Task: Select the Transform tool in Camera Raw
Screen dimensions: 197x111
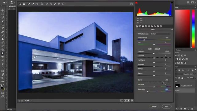Action: pyautogui.click(x=42, y=4)
